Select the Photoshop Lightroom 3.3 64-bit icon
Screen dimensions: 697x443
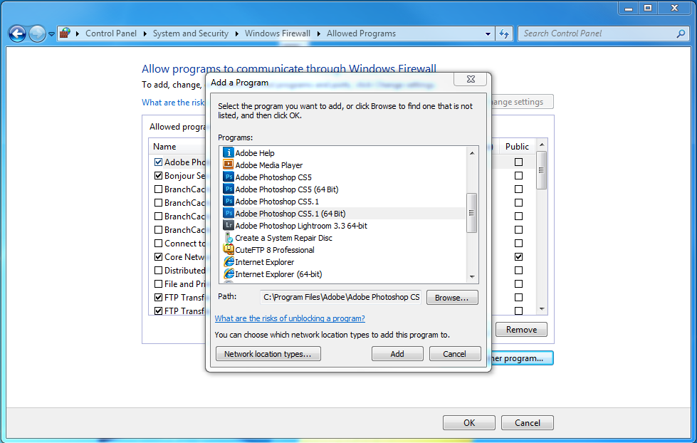click(x=228, y=226)
